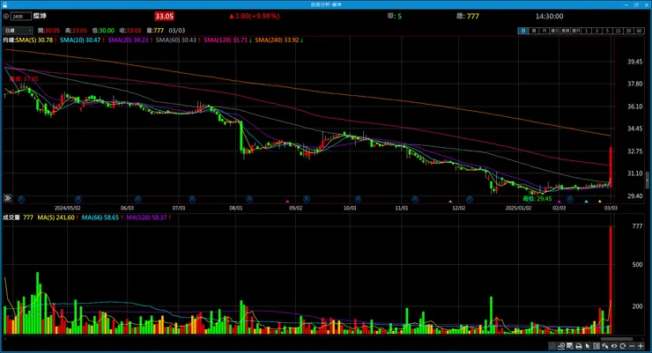The width and height of the screenshot is (652, 353).
Task: Expand the side panel double-chevron button
Action: click(x=7, y=198)
